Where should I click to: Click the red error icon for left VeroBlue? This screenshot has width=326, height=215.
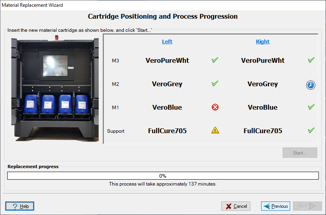[x=215, y=107]
